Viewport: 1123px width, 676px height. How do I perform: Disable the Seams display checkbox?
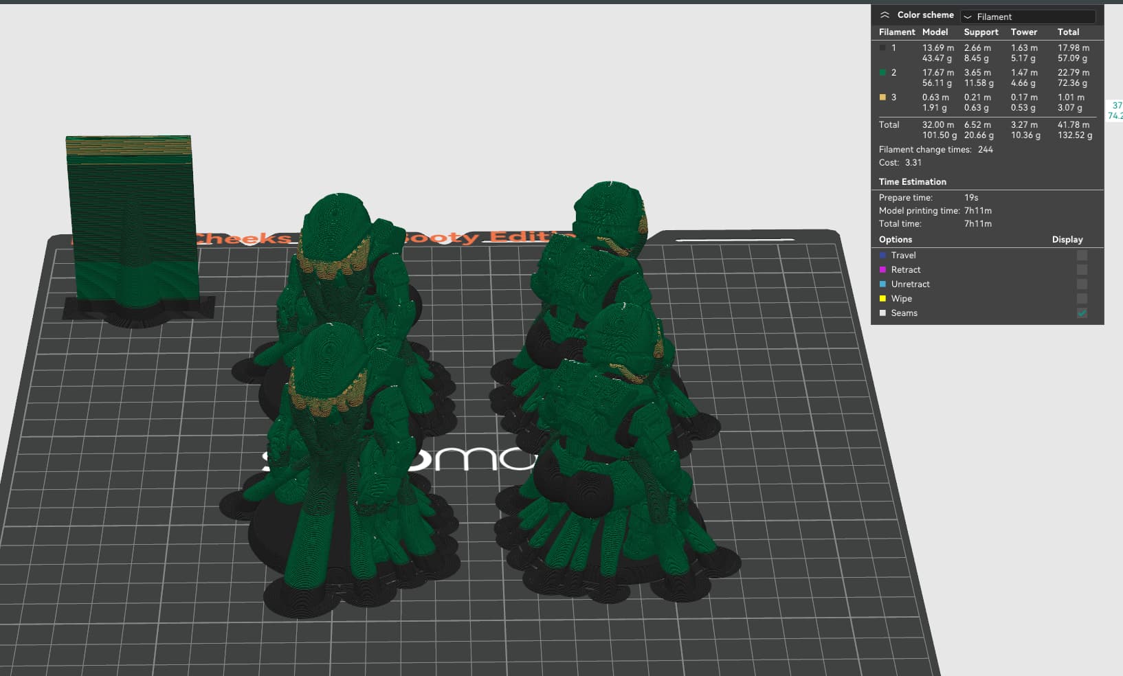pyautogui.click(x=1082, y=313)
